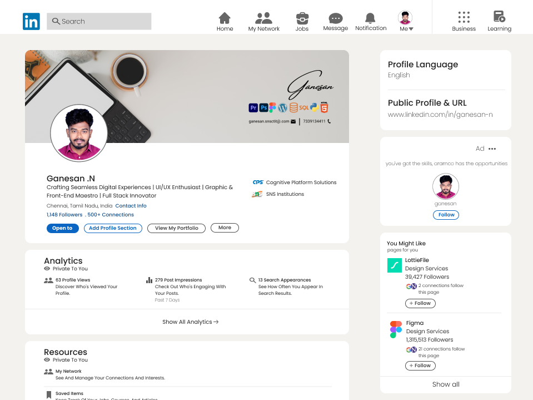The height and width of the screenshot is (400, 533).
Task: Click Add Profile Section
Action: [113, 228]
